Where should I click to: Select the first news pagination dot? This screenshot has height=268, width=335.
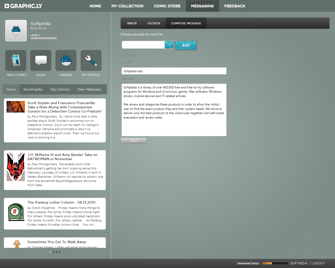(x=50, y=252)
